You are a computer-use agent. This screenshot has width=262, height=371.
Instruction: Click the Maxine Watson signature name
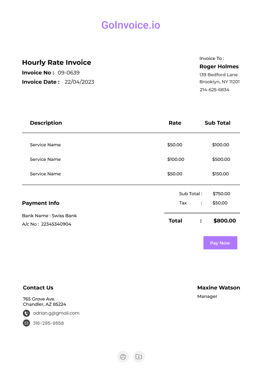click(x=218, y=288)
